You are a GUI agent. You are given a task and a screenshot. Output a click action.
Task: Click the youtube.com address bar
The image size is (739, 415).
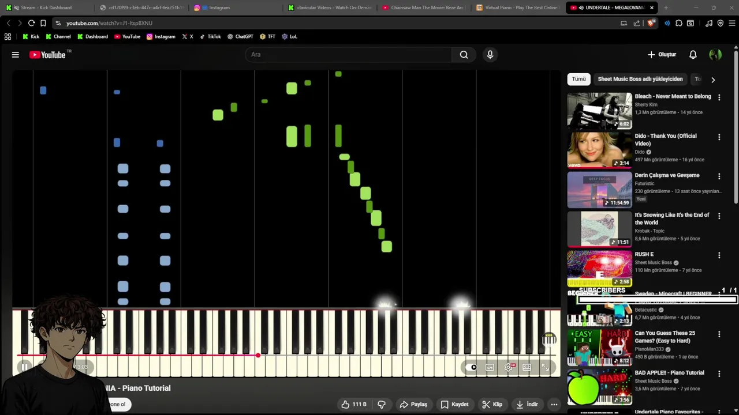coord(335,23)
